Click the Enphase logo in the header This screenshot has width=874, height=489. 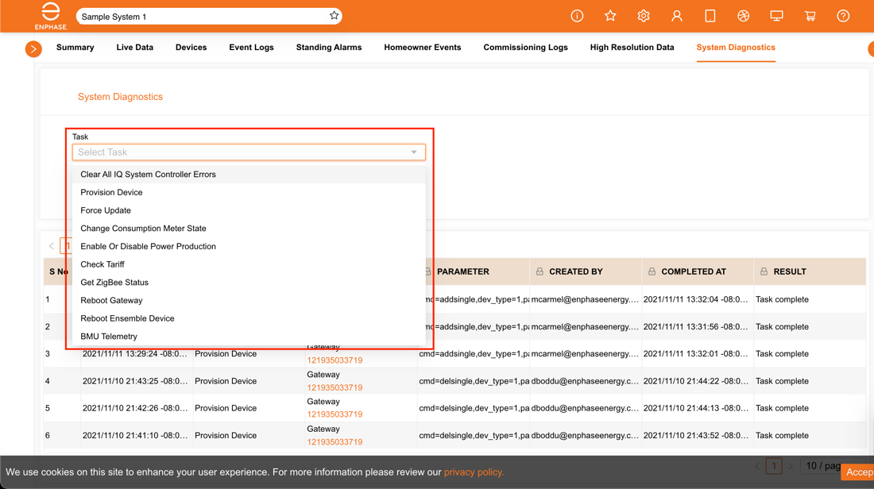tap(50, 15)
